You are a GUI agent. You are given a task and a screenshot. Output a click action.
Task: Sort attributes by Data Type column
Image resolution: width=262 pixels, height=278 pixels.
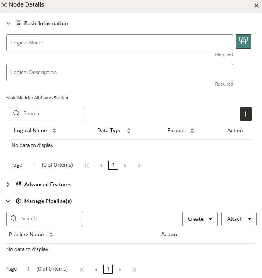point(129,131)
